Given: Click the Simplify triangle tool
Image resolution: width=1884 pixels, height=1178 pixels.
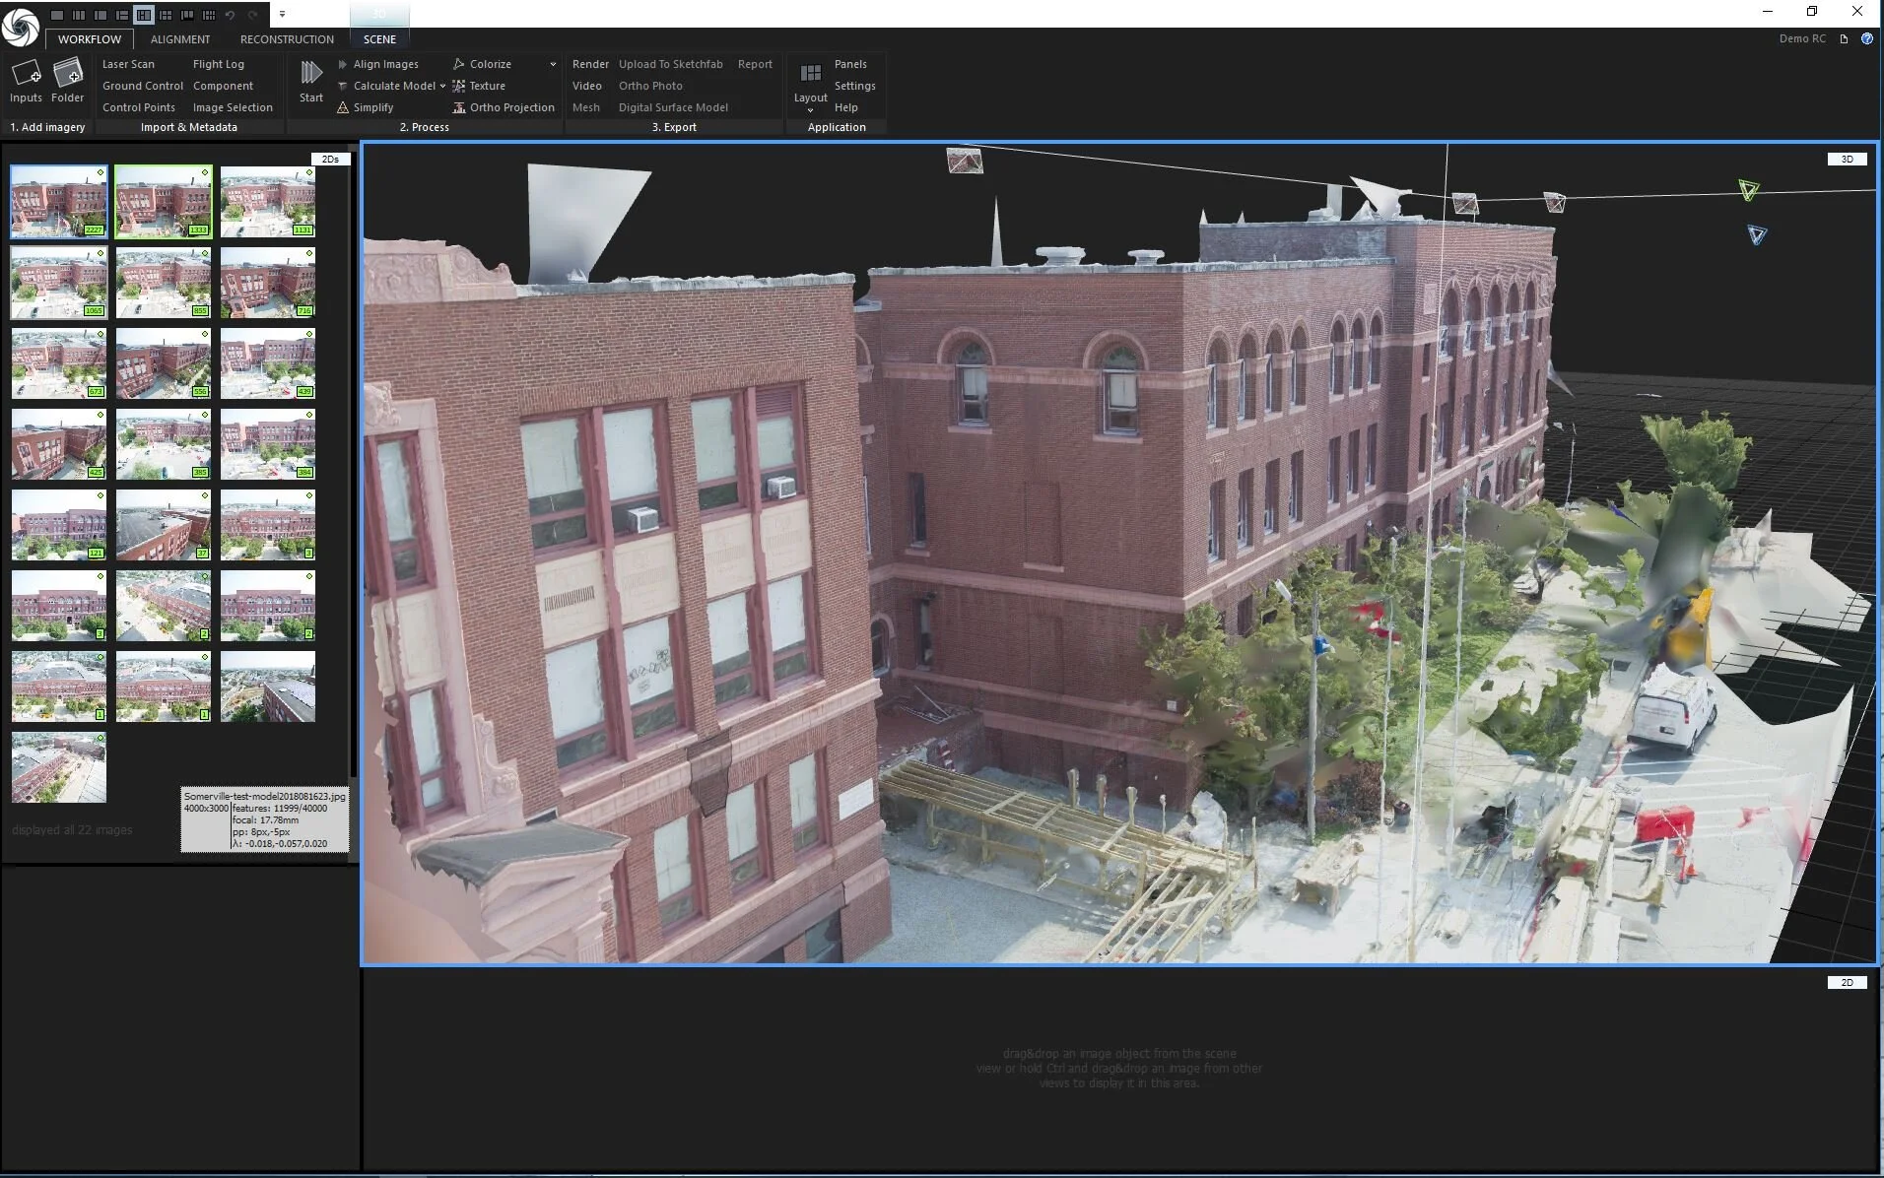Looking at the screenshot, I should click(x=365, y=107).
